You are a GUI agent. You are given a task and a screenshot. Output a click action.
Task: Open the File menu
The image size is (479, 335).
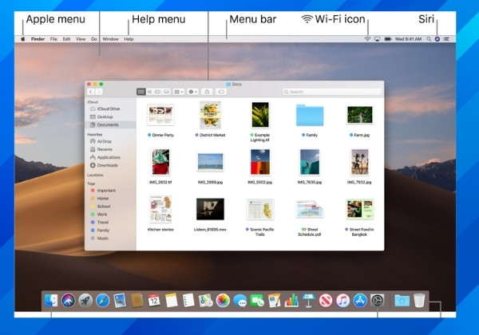[53, 39]
